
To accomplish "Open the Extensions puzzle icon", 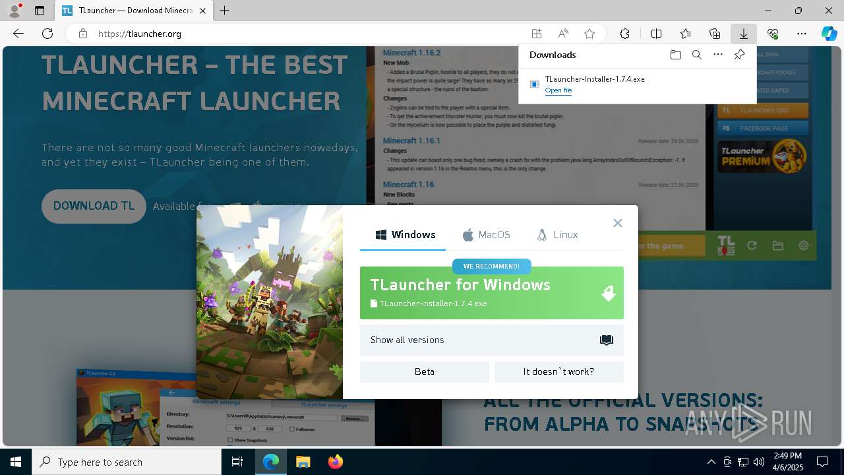I will [x=624, y=34].
